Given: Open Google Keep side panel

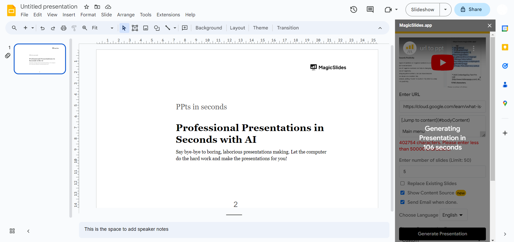Looking at the screenshot, I should [x=505, y=47].
